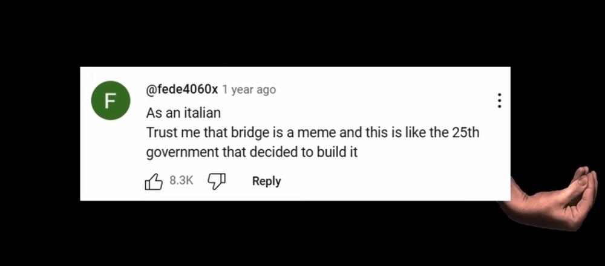Open the green F profile avatar
Viewport: 605px width, 266px height.
[x=110, y=100]
